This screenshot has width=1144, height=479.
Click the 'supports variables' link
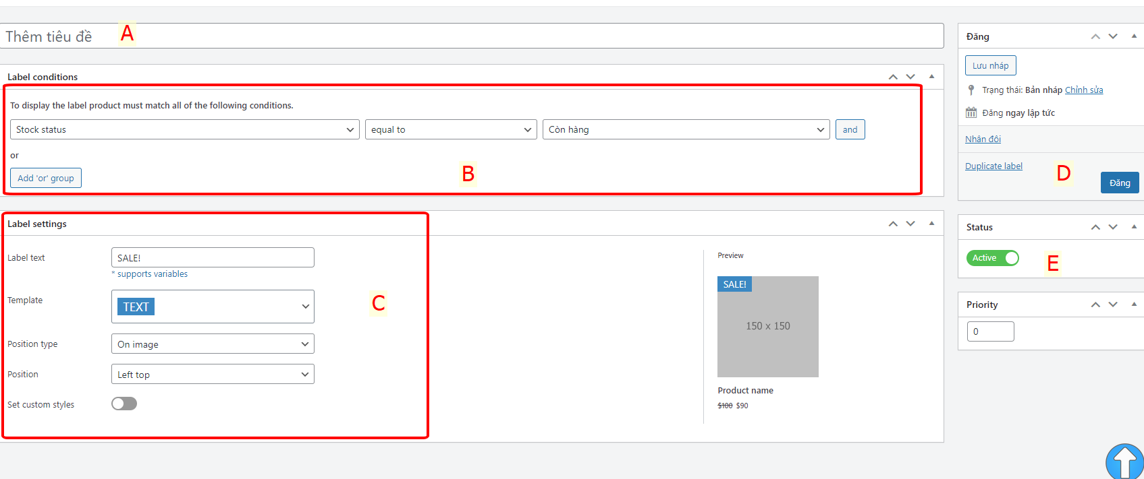(153, 274)
